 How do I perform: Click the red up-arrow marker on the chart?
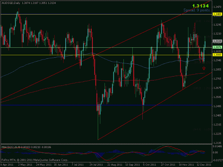[204, 68]
